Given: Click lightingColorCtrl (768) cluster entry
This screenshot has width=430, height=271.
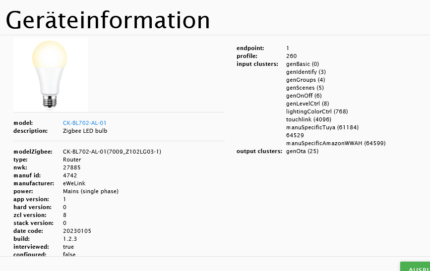Looking at the screenshot, I should (316, 111).
